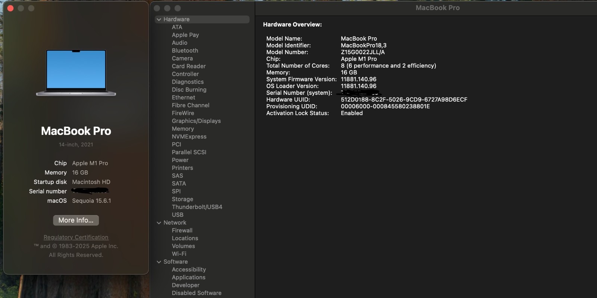Close the About This Mac window
Screen dimensions: 597x298
pos(10,8)
